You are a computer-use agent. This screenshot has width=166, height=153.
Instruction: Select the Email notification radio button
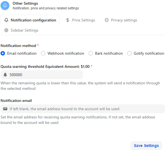click(x=3, y=53)
